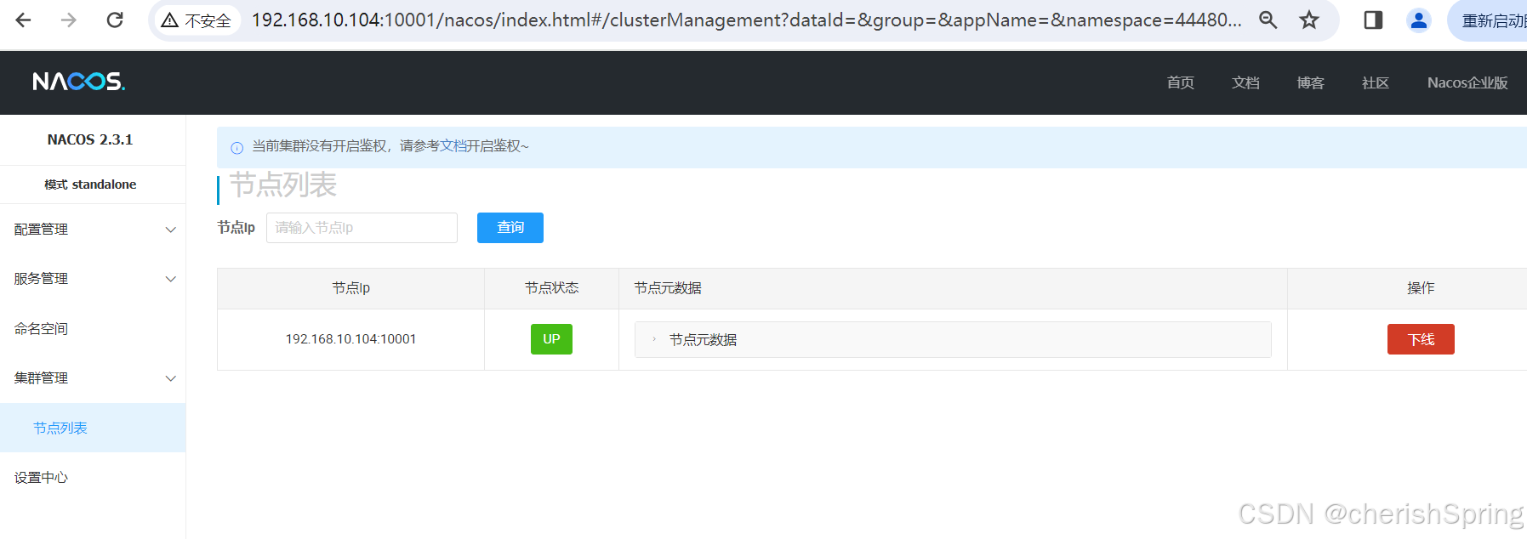1527x539 pixels.
Task: Expand the 服务管理 menu chevron
Action: (171, 279)
